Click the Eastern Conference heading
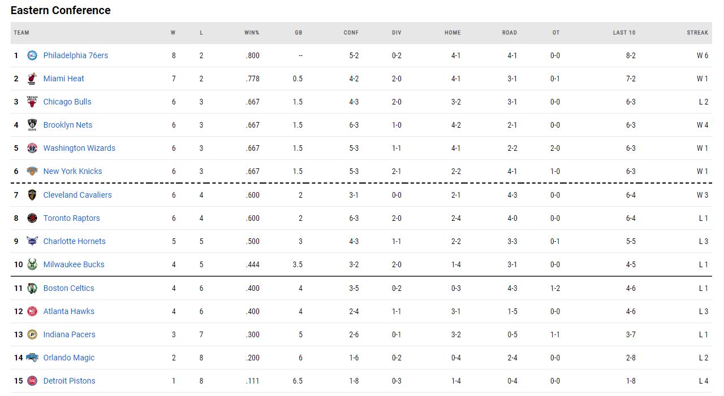This screenshot has height=396, width=724. [61, 10]
